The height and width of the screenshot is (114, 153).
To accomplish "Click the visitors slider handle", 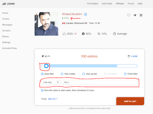I will (46, 66).
